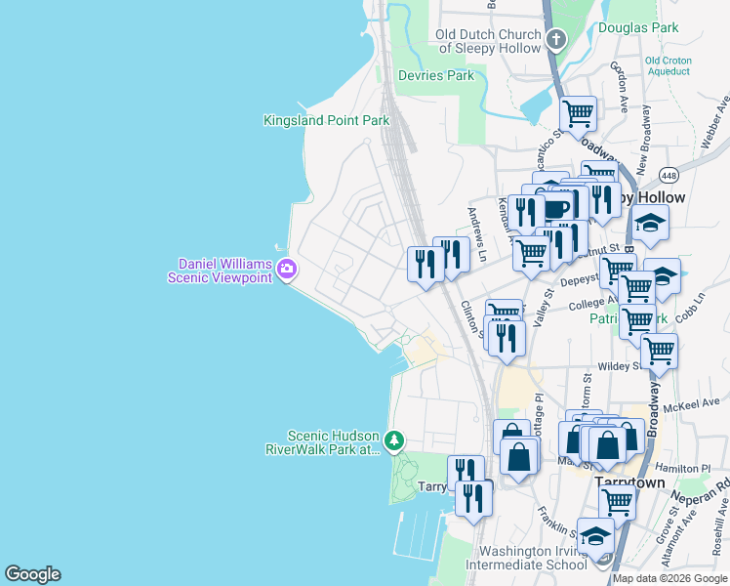730x586 pixels.
Task: Click the Hamilton Pl street label
Action: click(x=683, y=468)
